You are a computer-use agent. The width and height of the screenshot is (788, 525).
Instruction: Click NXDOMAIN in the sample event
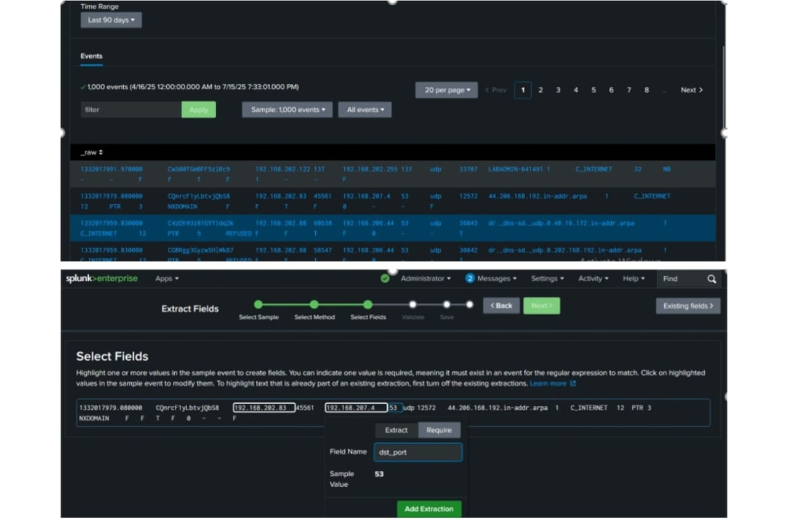point(94,419)
